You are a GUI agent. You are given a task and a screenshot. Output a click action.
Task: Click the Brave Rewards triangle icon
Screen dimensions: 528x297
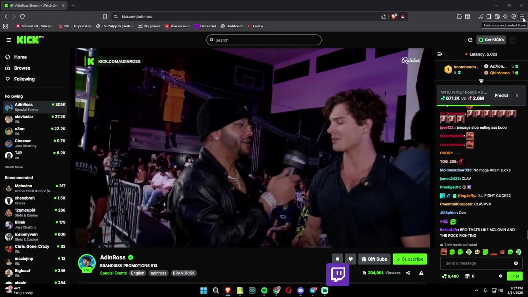(x=403, y=16)
